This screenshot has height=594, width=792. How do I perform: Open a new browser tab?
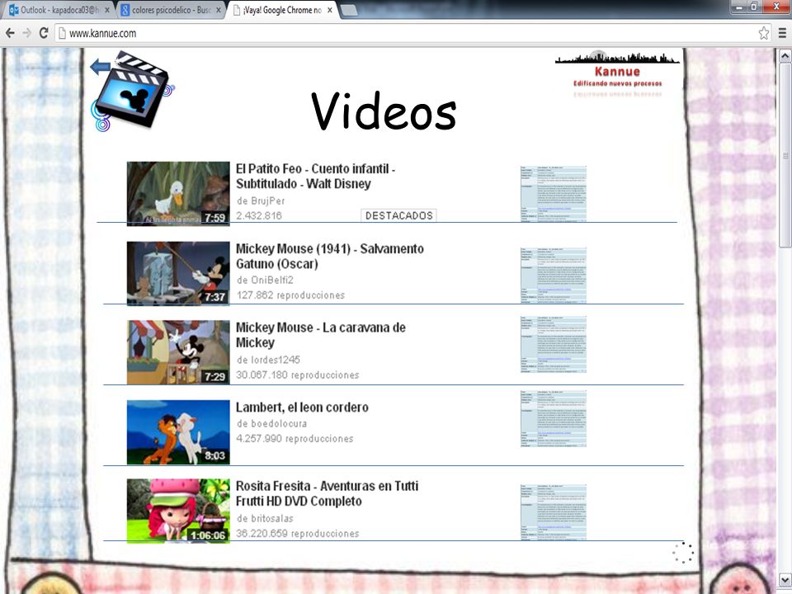click(349, 10)
